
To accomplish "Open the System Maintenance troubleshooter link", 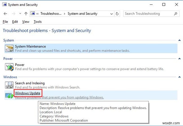I will pyautogui.click(x=30, y=46).
